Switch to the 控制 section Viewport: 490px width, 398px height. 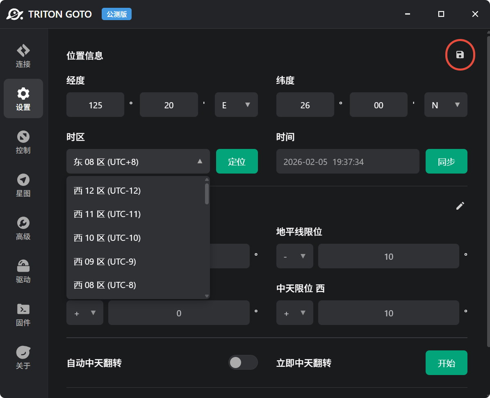tap(23, 142)
